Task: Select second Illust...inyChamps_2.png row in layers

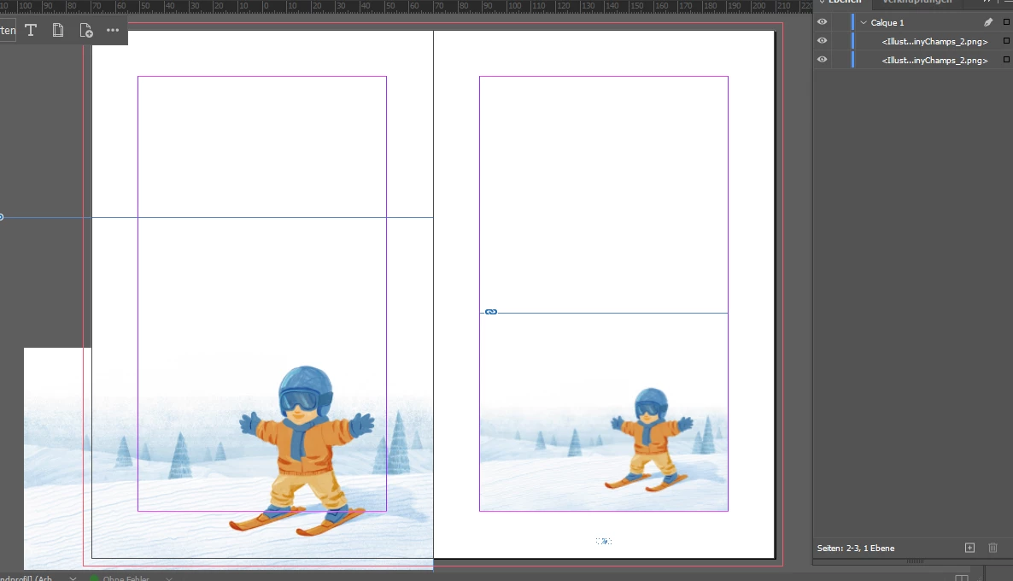Action: (934, 60)
